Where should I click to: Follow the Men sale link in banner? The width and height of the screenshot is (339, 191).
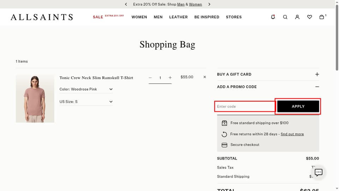click(181, 4)
